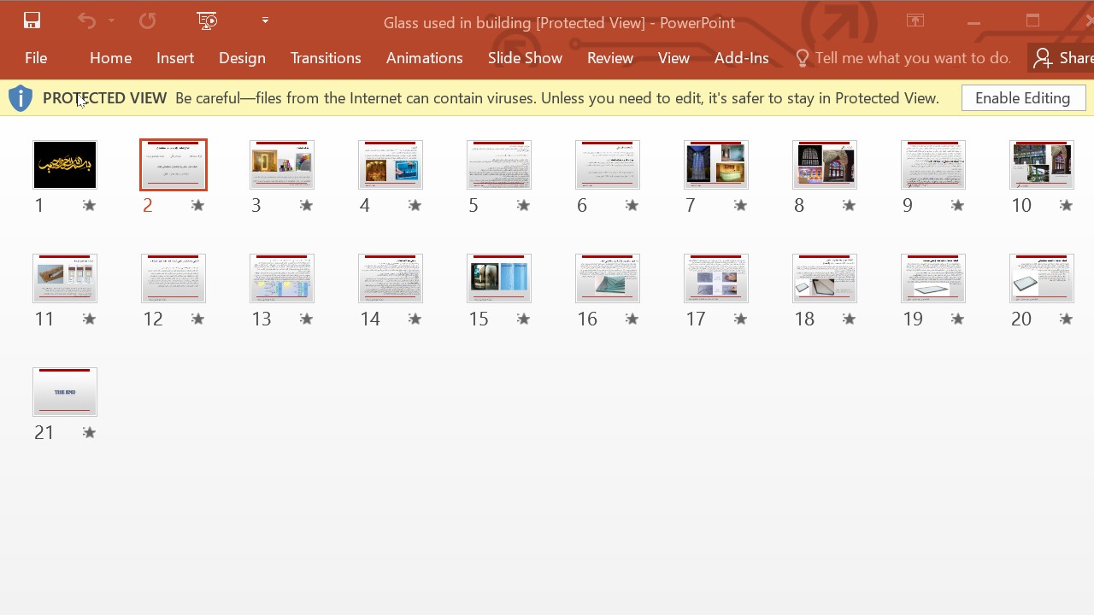Screen dimensions: 1094x615
Task: Click transition star icon under slide 5
Action: [x=523, y=205]
